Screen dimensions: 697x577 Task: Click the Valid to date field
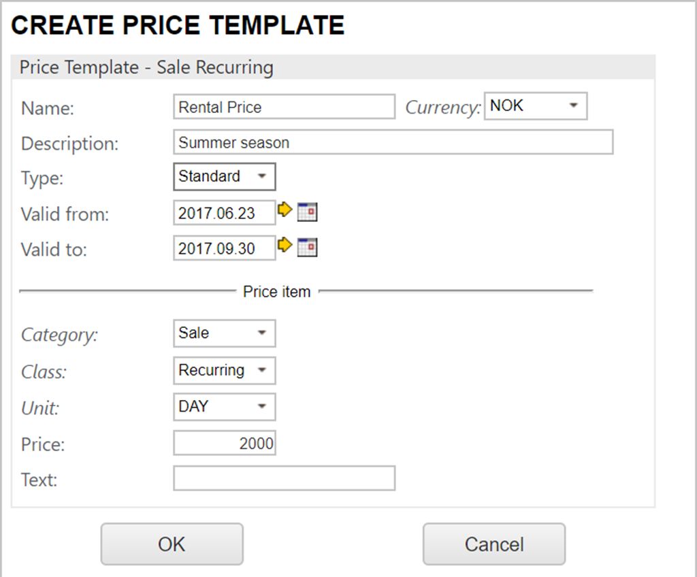224,248
